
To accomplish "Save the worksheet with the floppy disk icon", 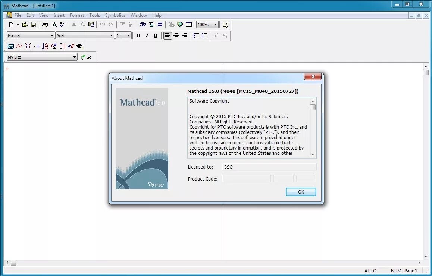I will coord(34,25).
